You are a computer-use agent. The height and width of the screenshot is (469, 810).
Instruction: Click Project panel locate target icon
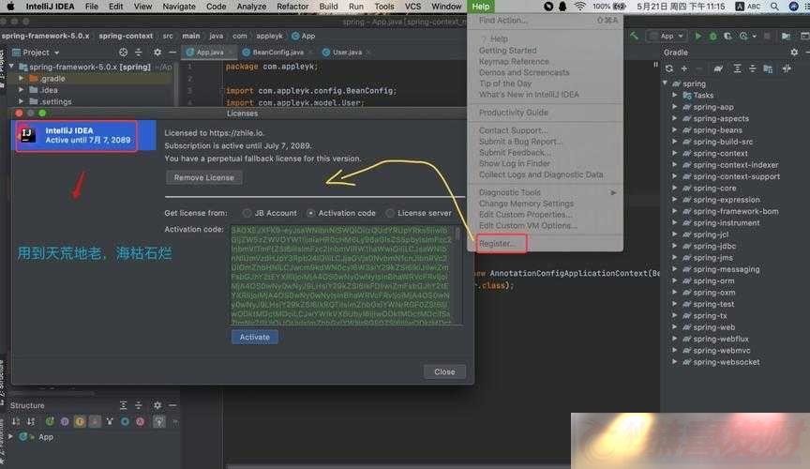point(123,53)
